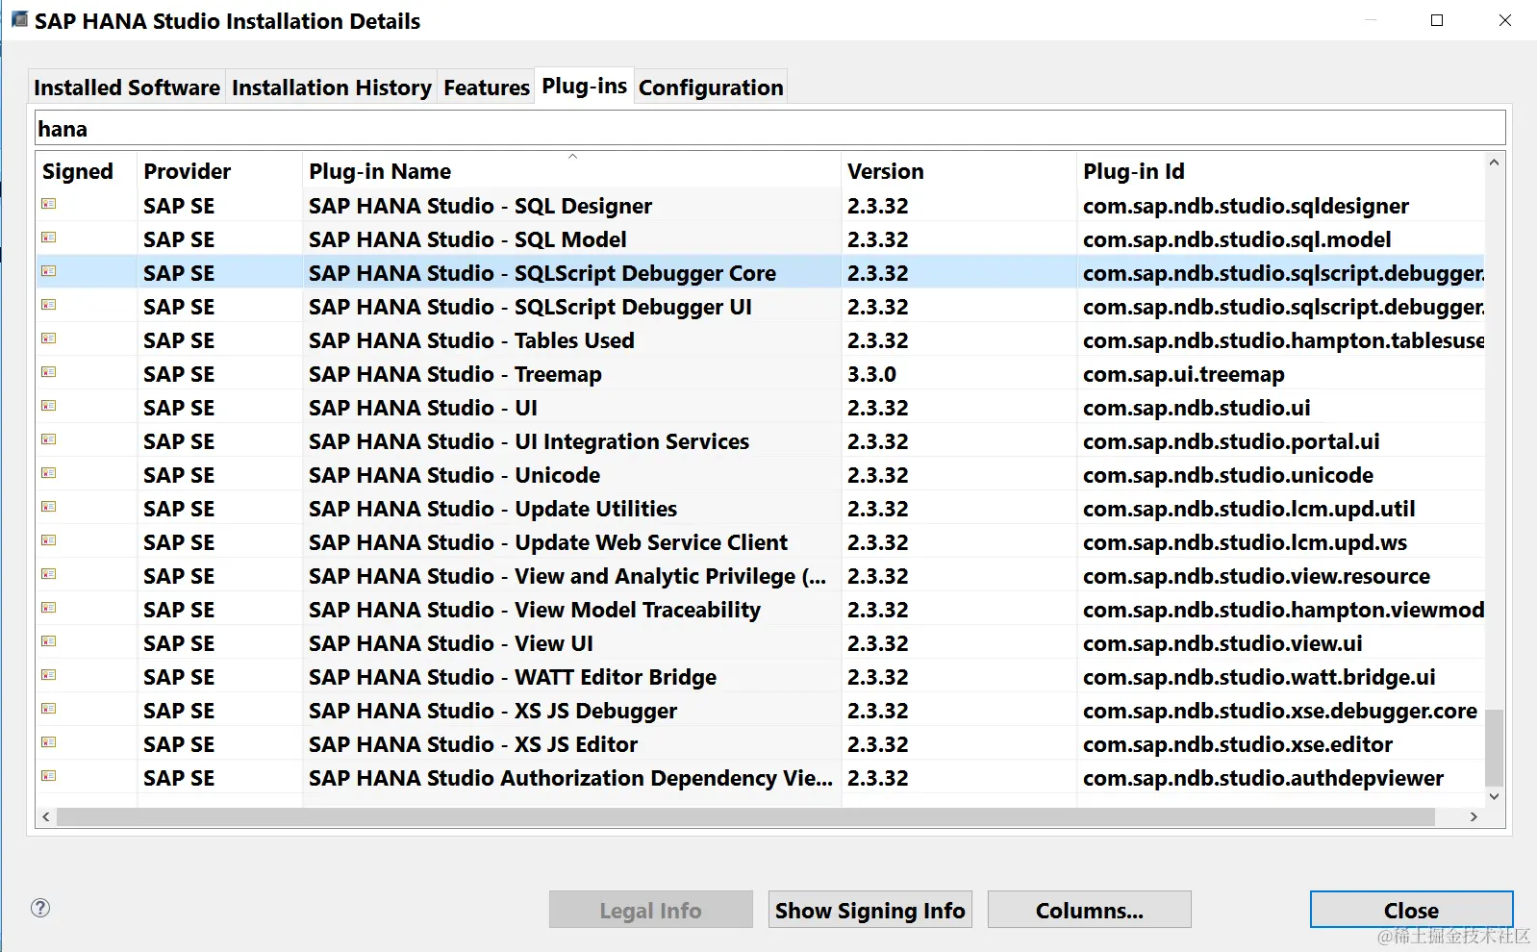
Task: Click the signed icon in SQLScript Debugger UI row
Action: [x=49, y=305]
